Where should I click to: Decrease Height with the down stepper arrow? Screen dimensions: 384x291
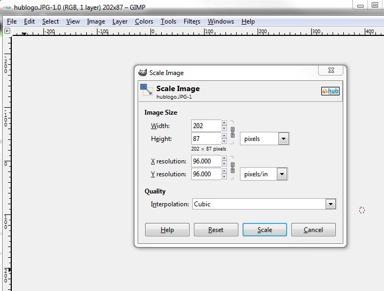[x=224, y=141]
